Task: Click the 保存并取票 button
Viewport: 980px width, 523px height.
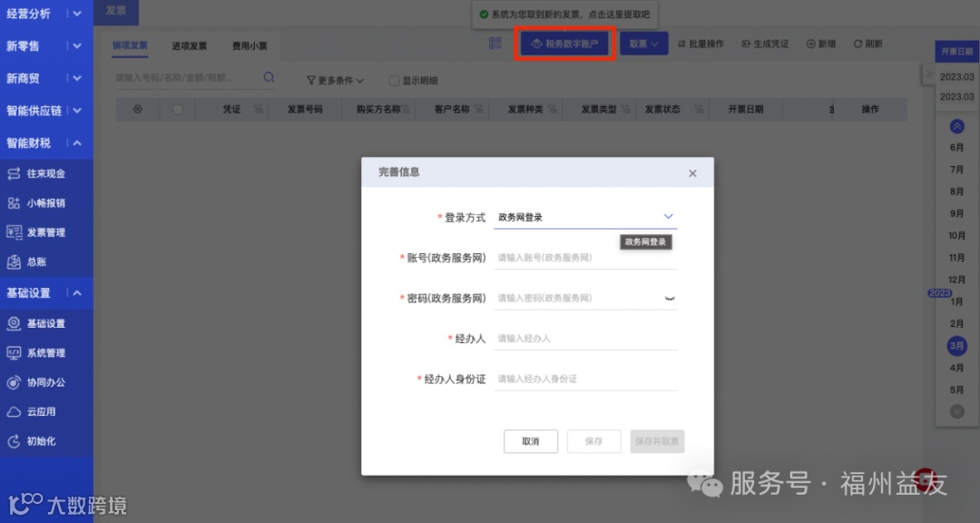Action: [x=657, y=441]
